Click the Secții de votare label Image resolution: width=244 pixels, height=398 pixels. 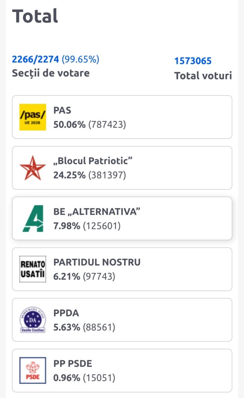coord(51,73)
